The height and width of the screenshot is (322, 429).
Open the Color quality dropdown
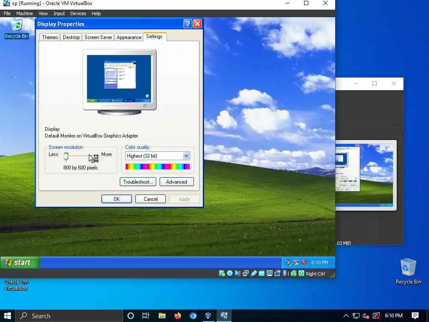(186, 156)
